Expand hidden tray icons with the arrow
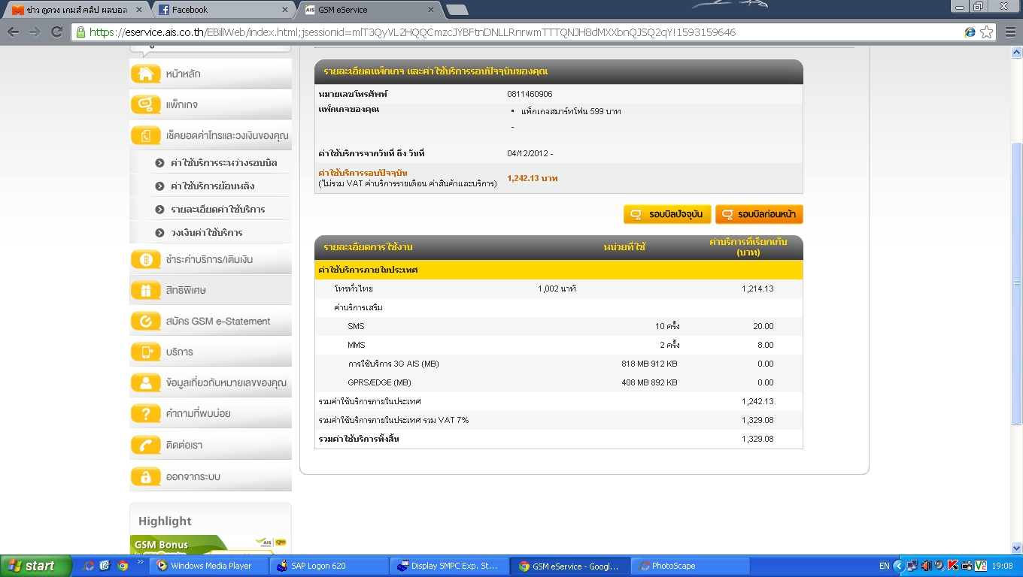Image resolution: width=1023 pixels, height=577 pixels. tap(900, 566)
